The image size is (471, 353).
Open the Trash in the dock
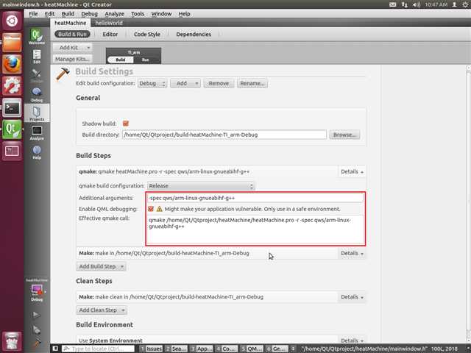[12, 341]
